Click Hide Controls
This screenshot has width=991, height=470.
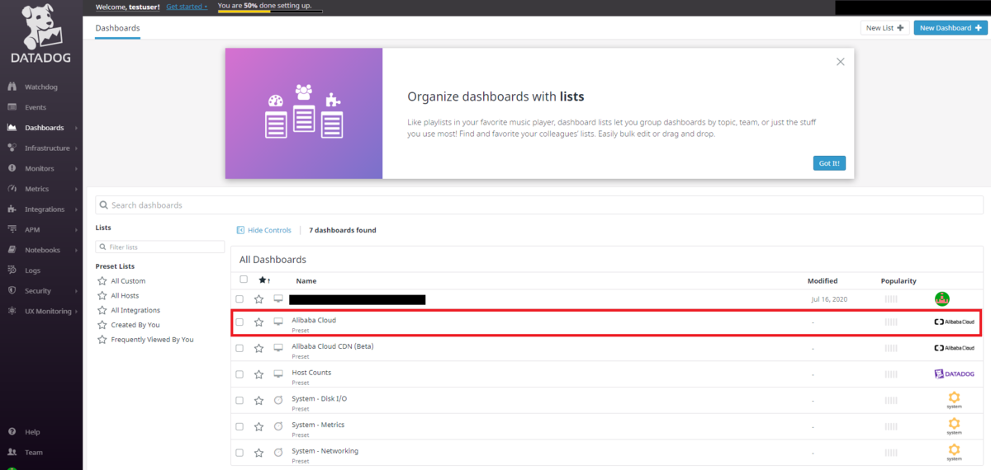[263, 230]
